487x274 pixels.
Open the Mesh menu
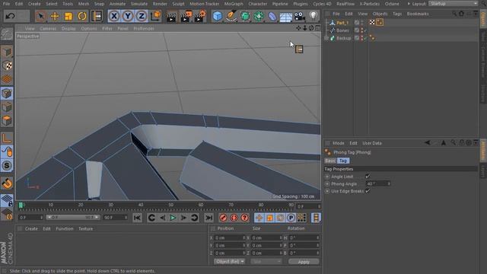[83, 4]
